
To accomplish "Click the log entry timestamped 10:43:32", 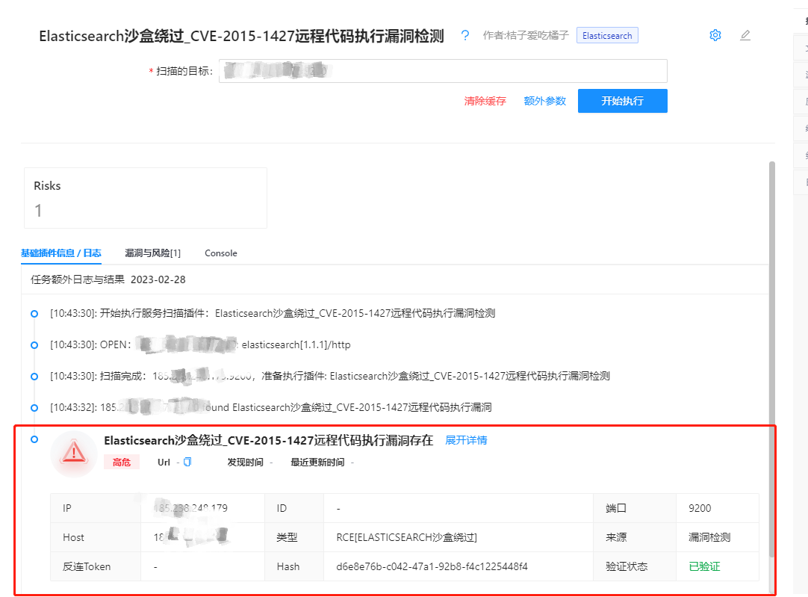I will (x=270, y=407).
